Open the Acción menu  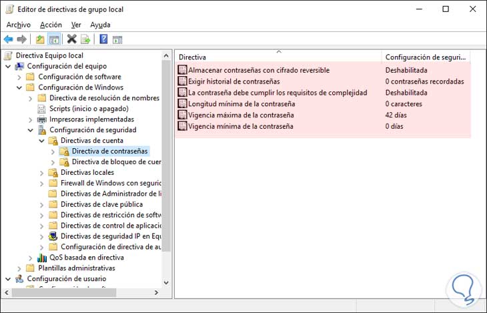click(51, 25)
